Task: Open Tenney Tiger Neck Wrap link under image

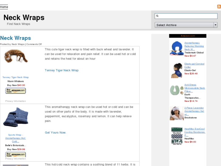Action: 16,77
